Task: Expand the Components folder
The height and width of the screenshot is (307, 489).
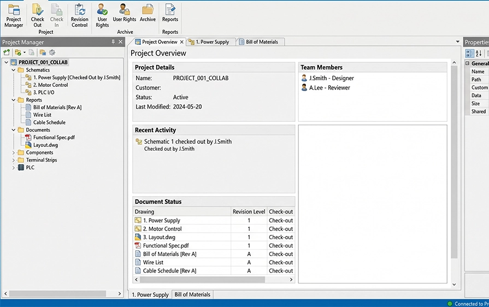Action: point(14,153)
